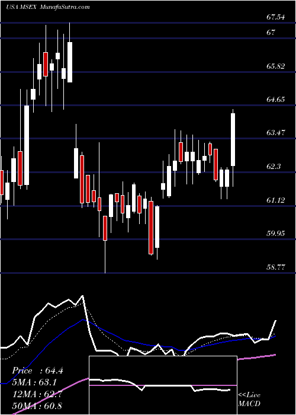Click the 59.95 price level label
Screen dimensions: 296x415
275,234
